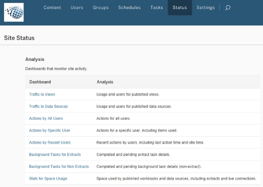View Stats for Space Usage dashboard
Viewport: 263px width, 187px height.
point(48,178)
